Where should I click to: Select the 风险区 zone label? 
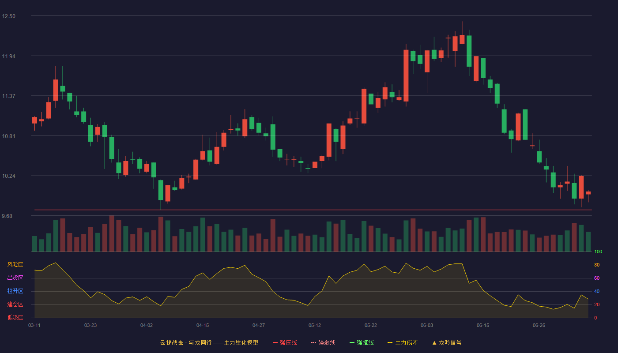15,265
